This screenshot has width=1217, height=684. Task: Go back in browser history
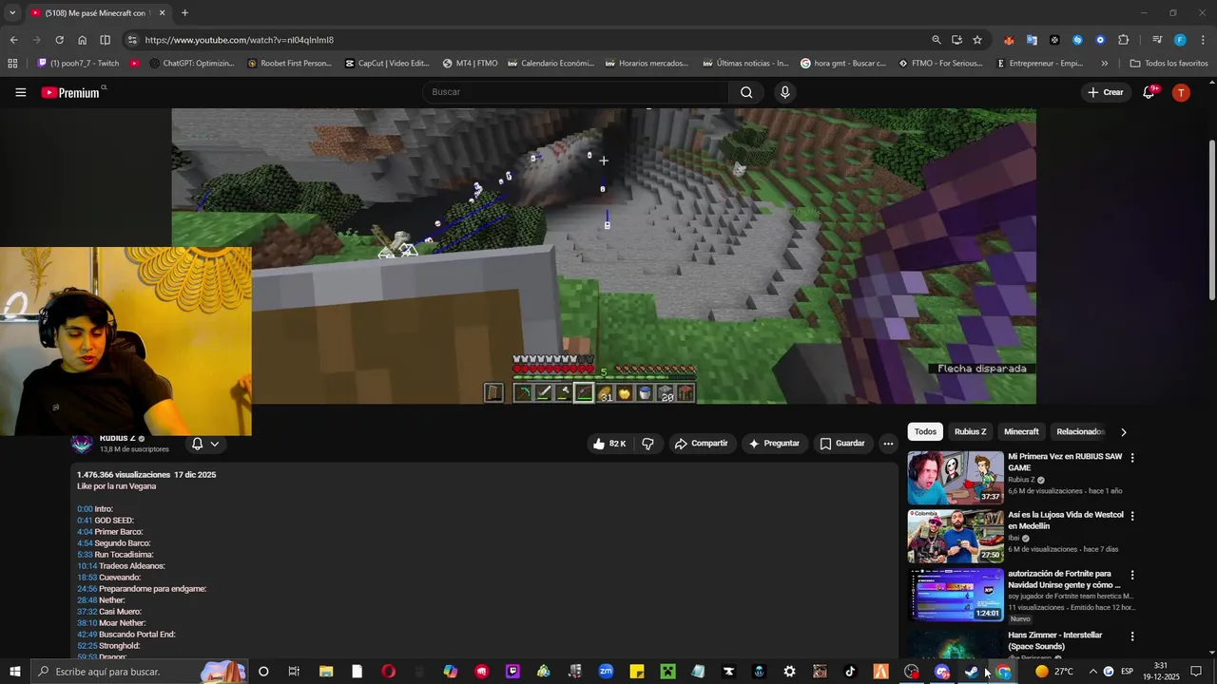13,40
